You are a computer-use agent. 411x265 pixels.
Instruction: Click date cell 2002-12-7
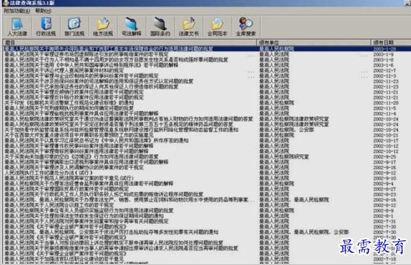coord(385,70)
